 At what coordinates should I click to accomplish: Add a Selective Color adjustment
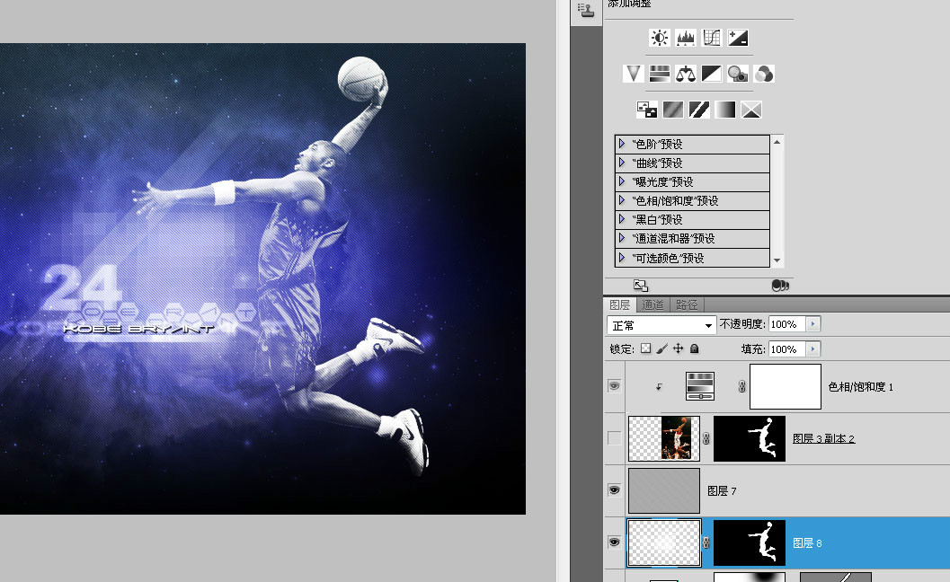coord(751,110)
